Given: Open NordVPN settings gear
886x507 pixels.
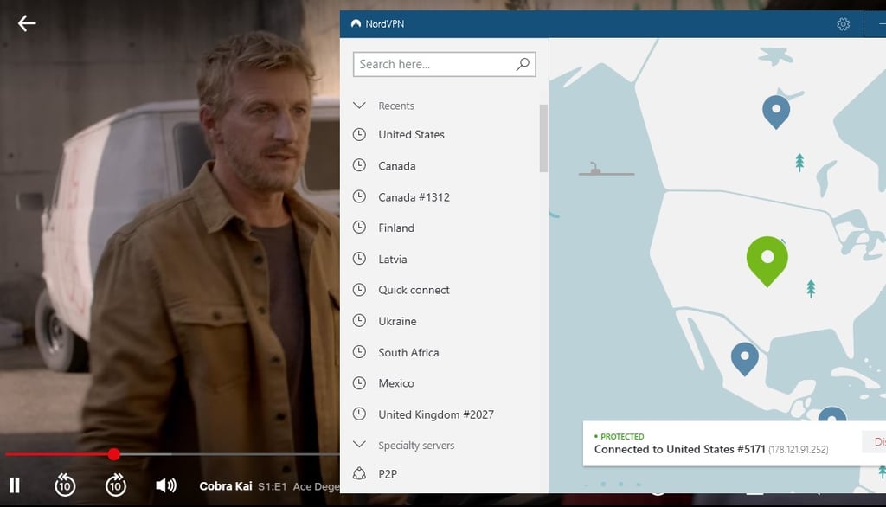Looking at the screenshot, I should point(843,23).
